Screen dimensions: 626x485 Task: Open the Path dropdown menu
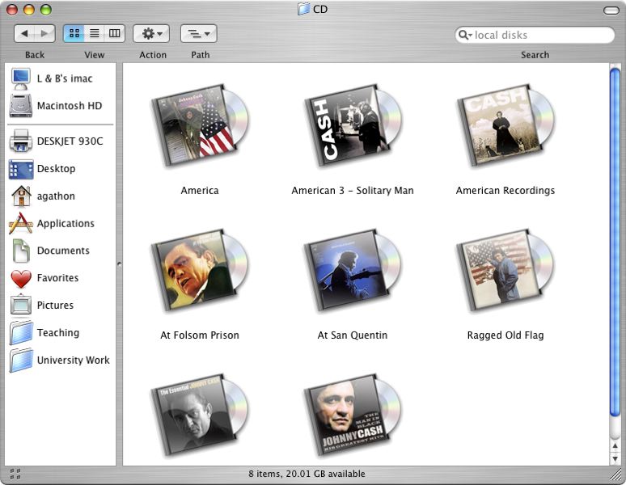[x=198, y=33]
